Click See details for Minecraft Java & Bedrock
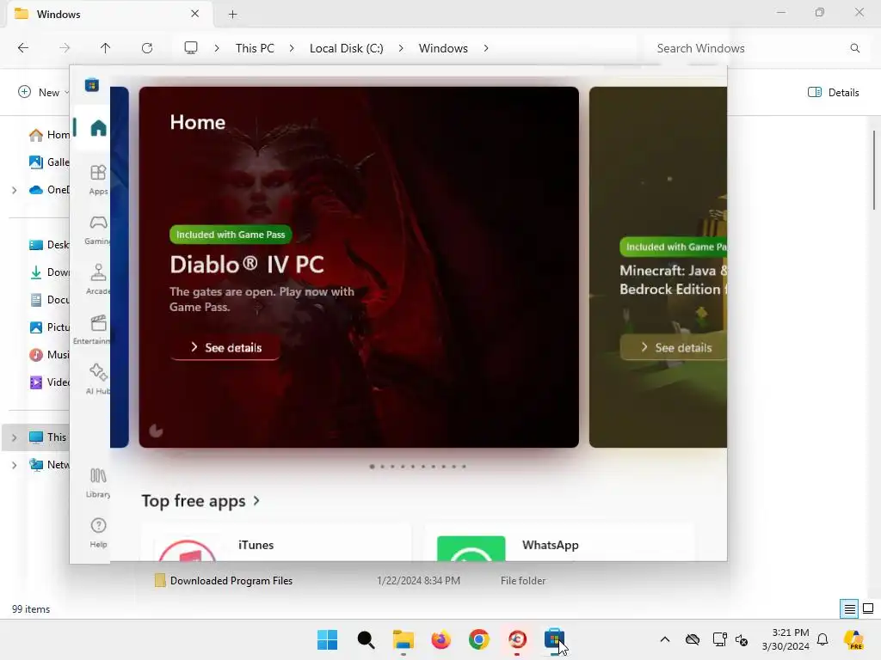The height and width of the screenshot is (660, 881). click(x=673, y=347)
